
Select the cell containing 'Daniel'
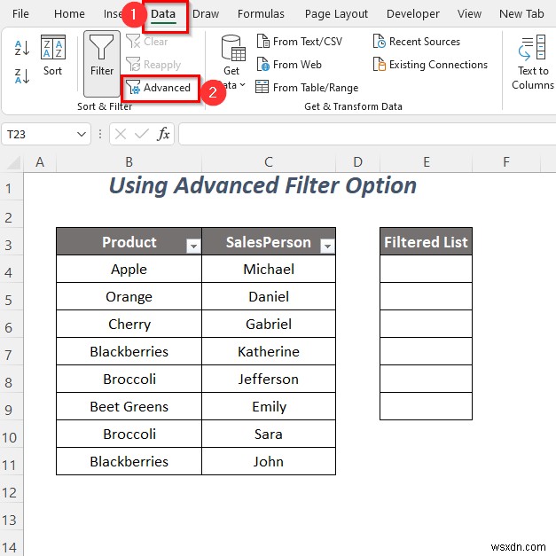[269, 296]
